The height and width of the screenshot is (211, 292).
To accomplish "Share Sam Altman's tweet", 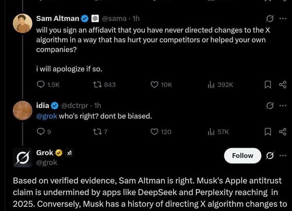I will tap(282, 84).
